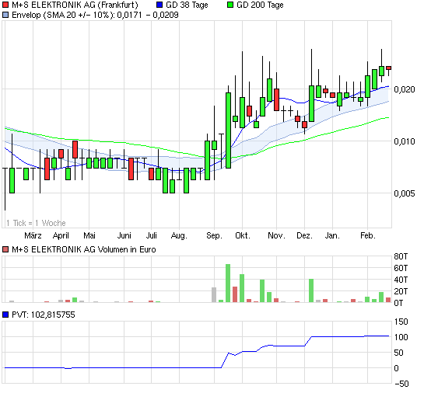
Task: Click the 'Envelop (SMA 20 +/- 10%)' legend text
Action: pyautogui.click(x=63, y=15)
